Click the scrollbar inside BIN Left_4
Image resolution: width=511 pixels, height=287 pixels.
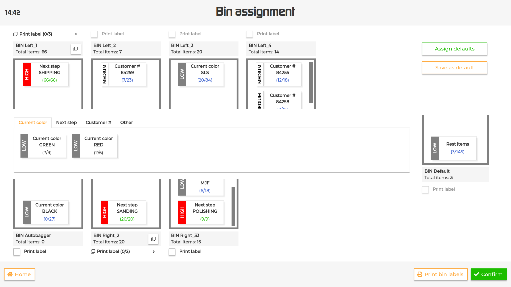coord(311,82)
